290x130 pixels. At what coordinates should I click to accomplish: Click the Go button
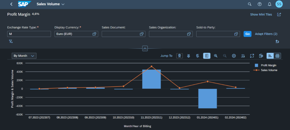(x=248, y=34)
